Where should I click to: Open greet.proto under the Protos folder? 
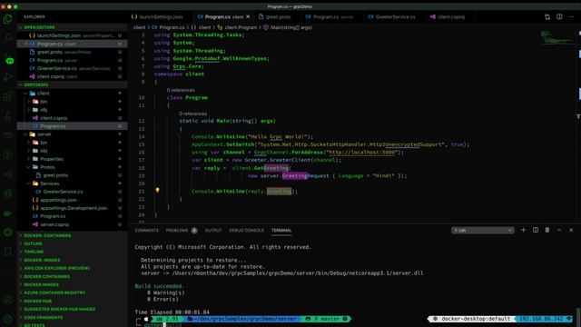[73, 175]
